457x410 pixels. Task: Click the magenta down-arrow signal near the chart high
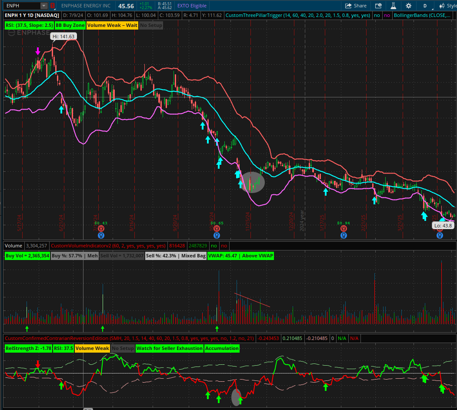(x=37, y=51)
